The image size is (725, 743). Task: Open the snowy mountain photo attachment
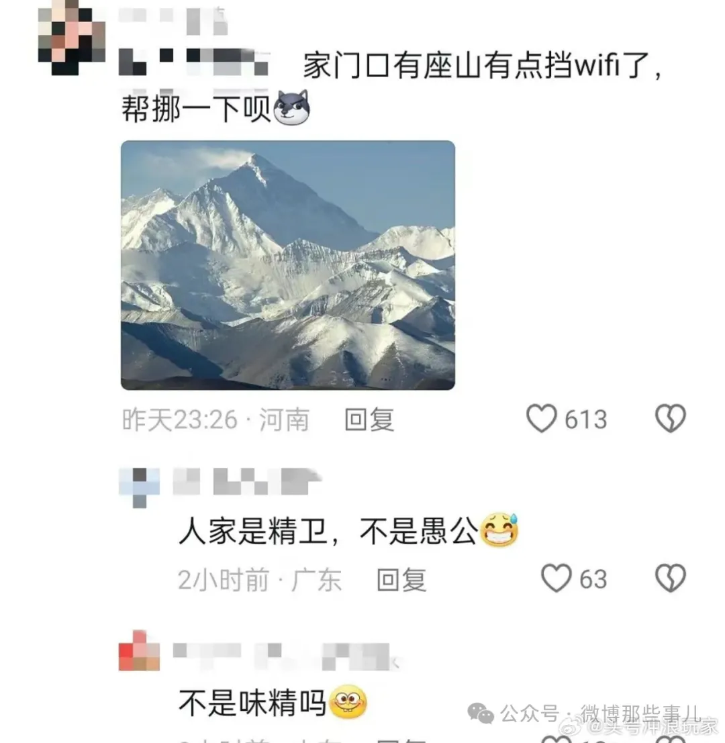click(287, 265)
